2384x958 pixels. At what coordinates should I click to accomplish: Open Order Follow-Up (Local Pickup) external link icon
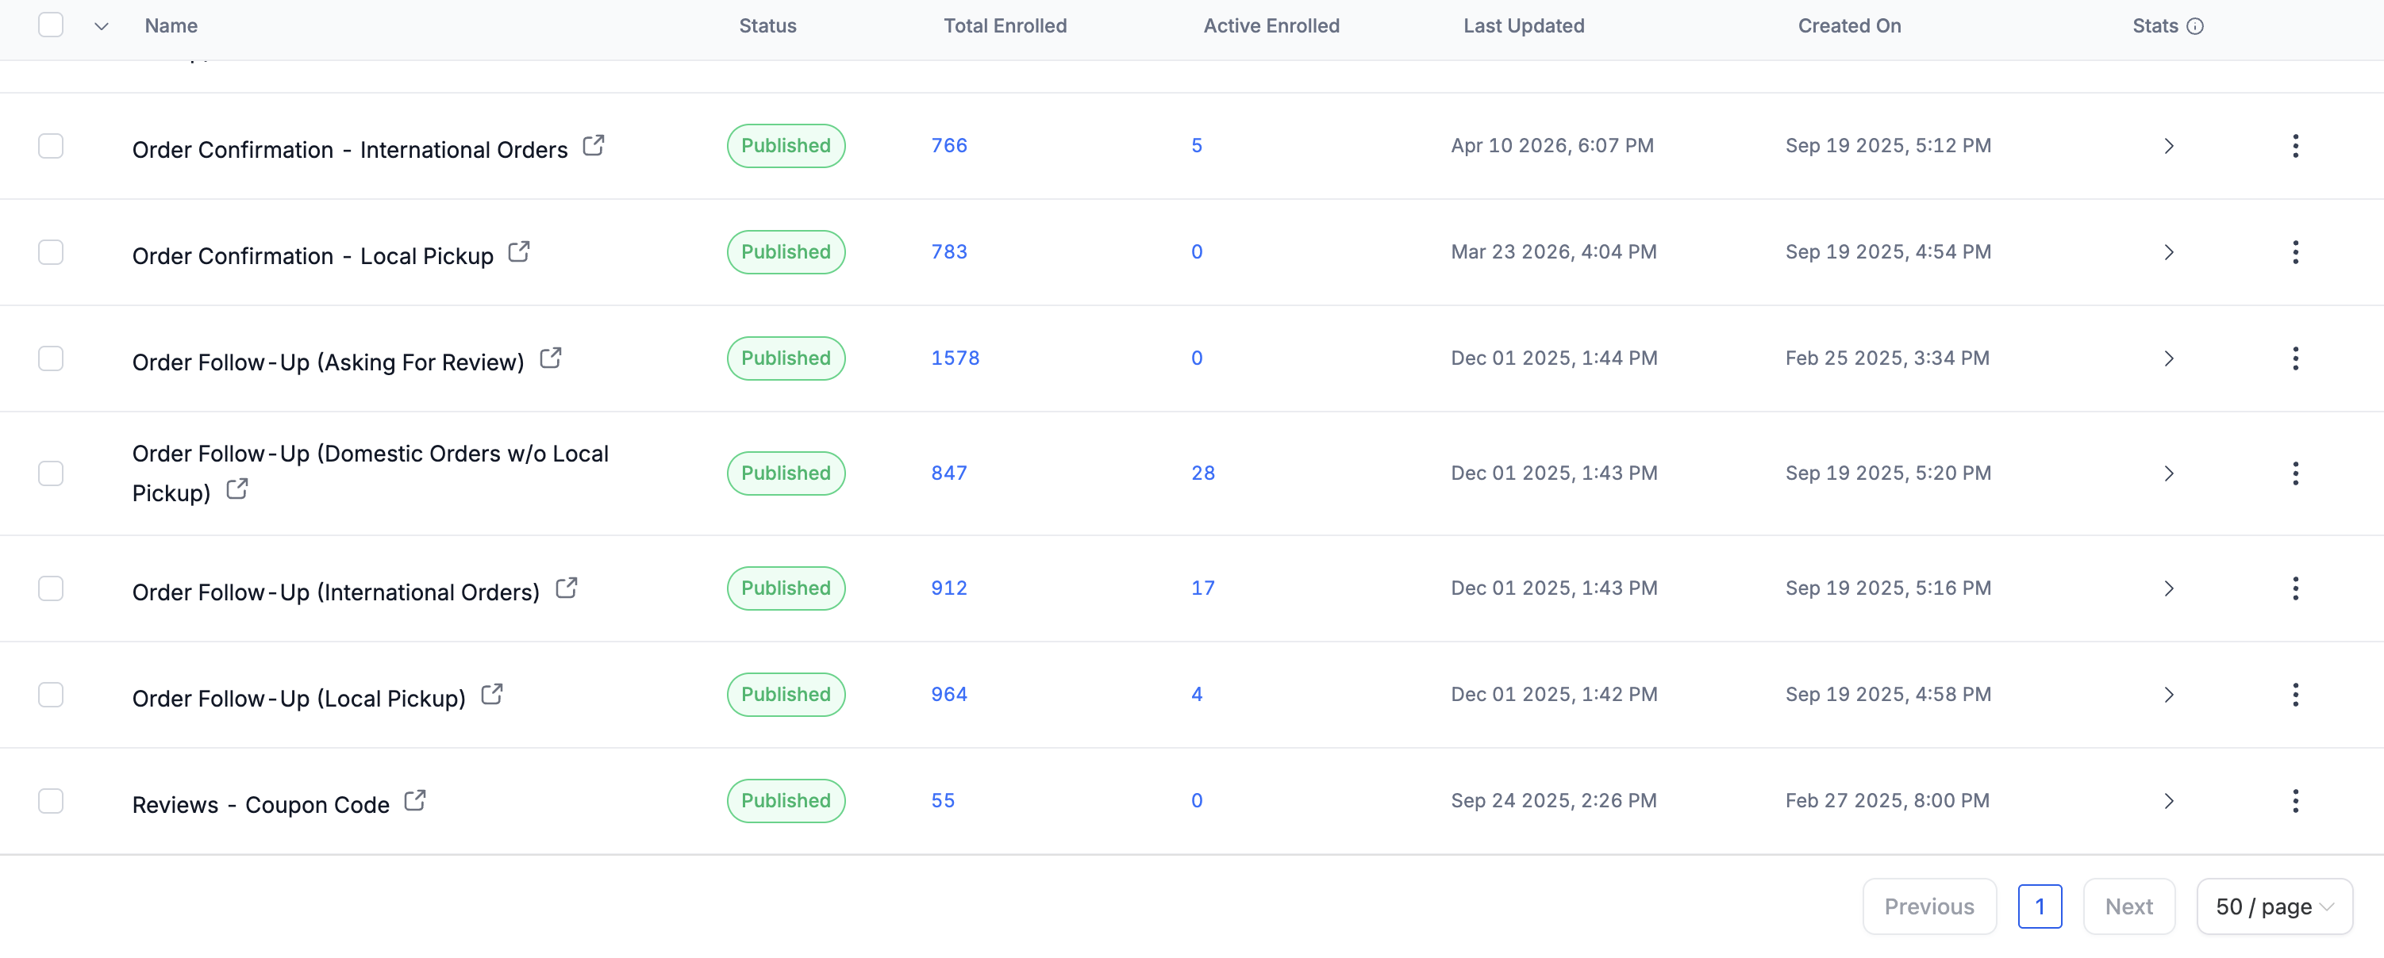pos(492,696)
